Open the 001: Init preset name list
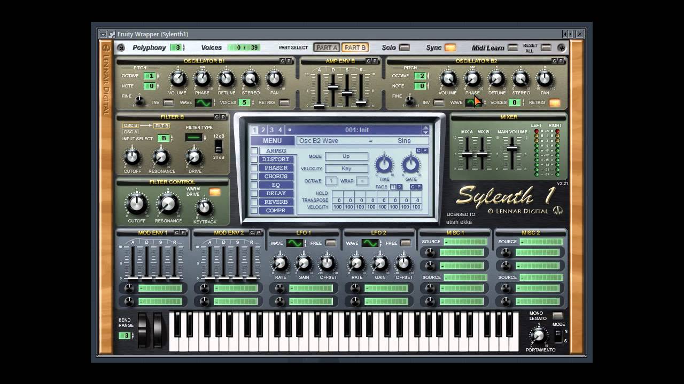The image size is (684, 384). tap(357, 130)
